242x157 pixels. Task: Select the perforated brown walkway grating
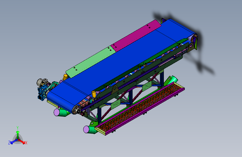(x=140, y=107)
